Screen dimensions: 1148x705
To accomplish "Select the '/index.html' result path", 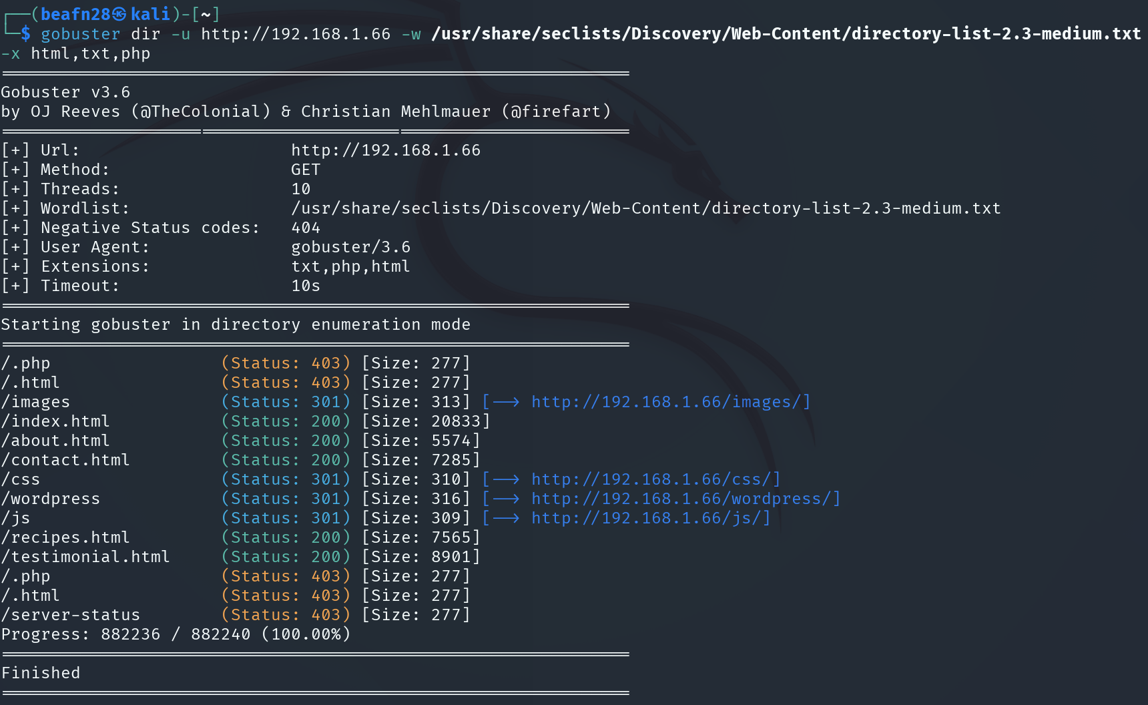I will [55, 421].
